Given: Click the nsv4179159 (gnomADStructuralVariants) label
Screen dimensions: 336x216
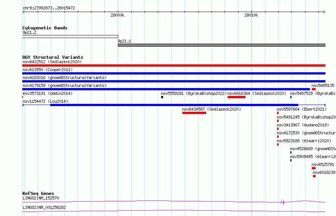Looking at the screenshot, I should (x=65, y=85).
